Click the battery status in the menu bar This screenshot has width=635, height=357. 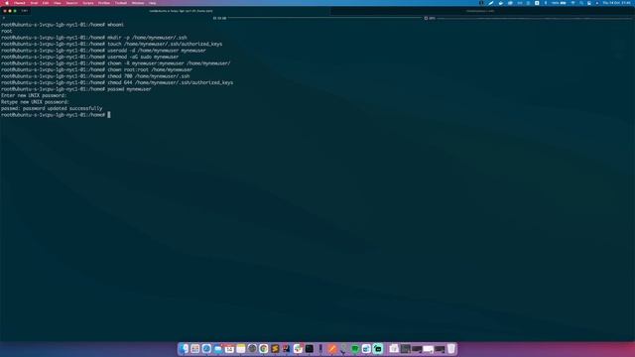(559, 3)
